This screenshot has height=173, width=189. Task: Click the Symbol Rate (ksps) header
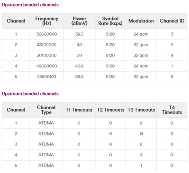pos(110,21)
